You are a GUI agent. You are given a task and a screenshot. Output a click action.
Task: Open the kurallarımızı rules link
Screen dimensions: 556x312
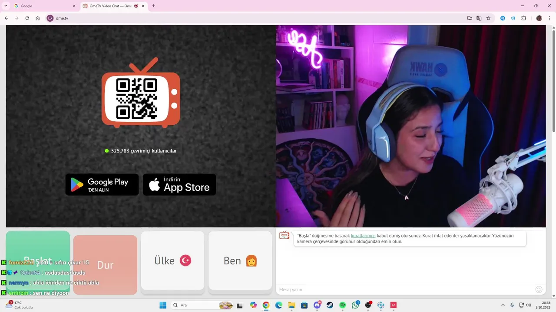pos(363,236)
